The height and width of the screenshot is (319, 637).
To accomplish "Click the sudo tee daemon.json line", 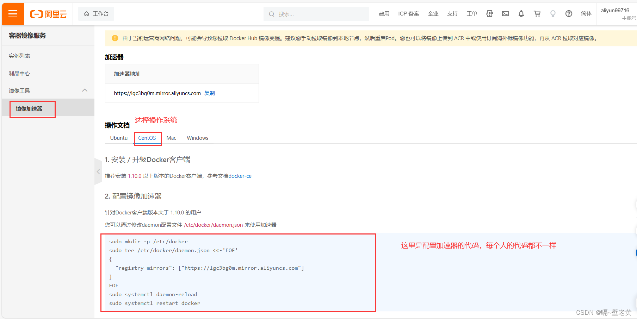I will 173,250.
